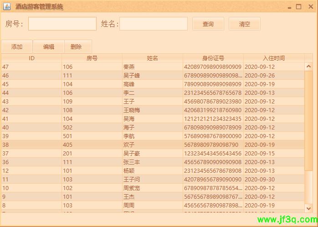Click the scrollbar up arrow
This screenshot has width=318, height=227.
click(308, 67)
